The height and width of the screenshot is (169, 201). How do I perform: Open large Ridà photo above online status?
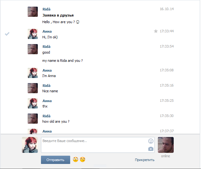[166, 145]
